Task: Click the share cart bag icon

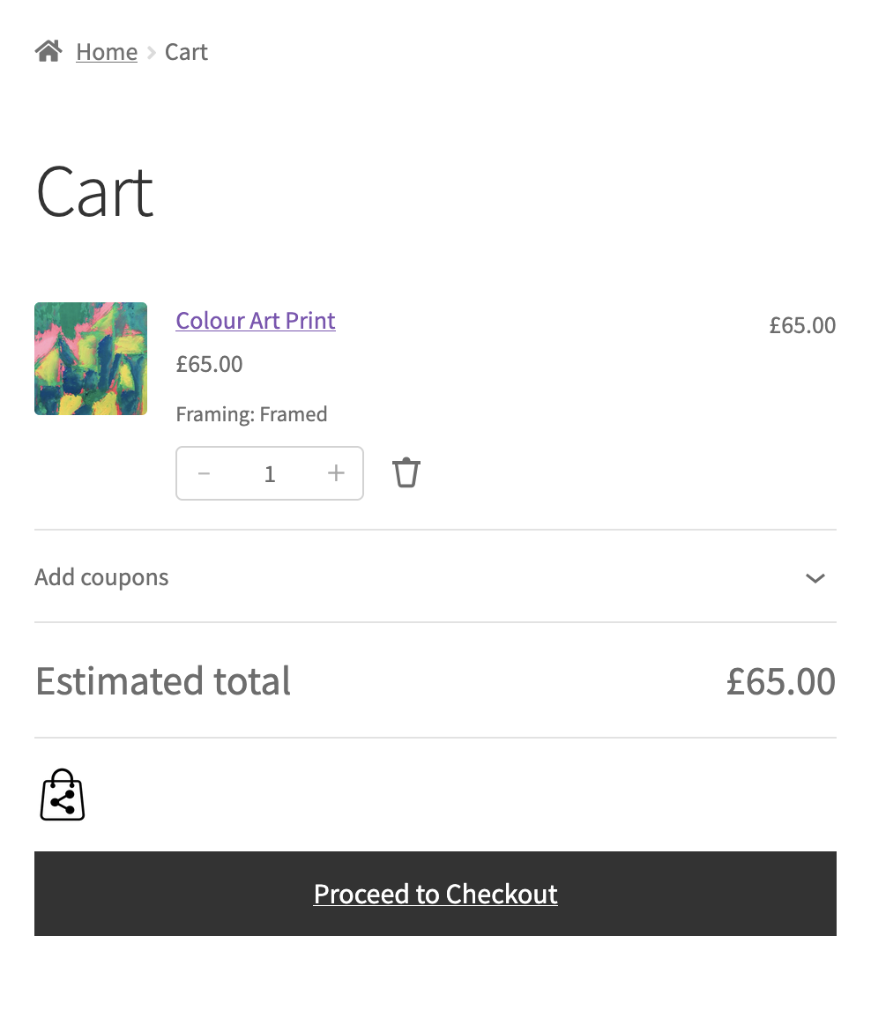Action: click(63, 795)
